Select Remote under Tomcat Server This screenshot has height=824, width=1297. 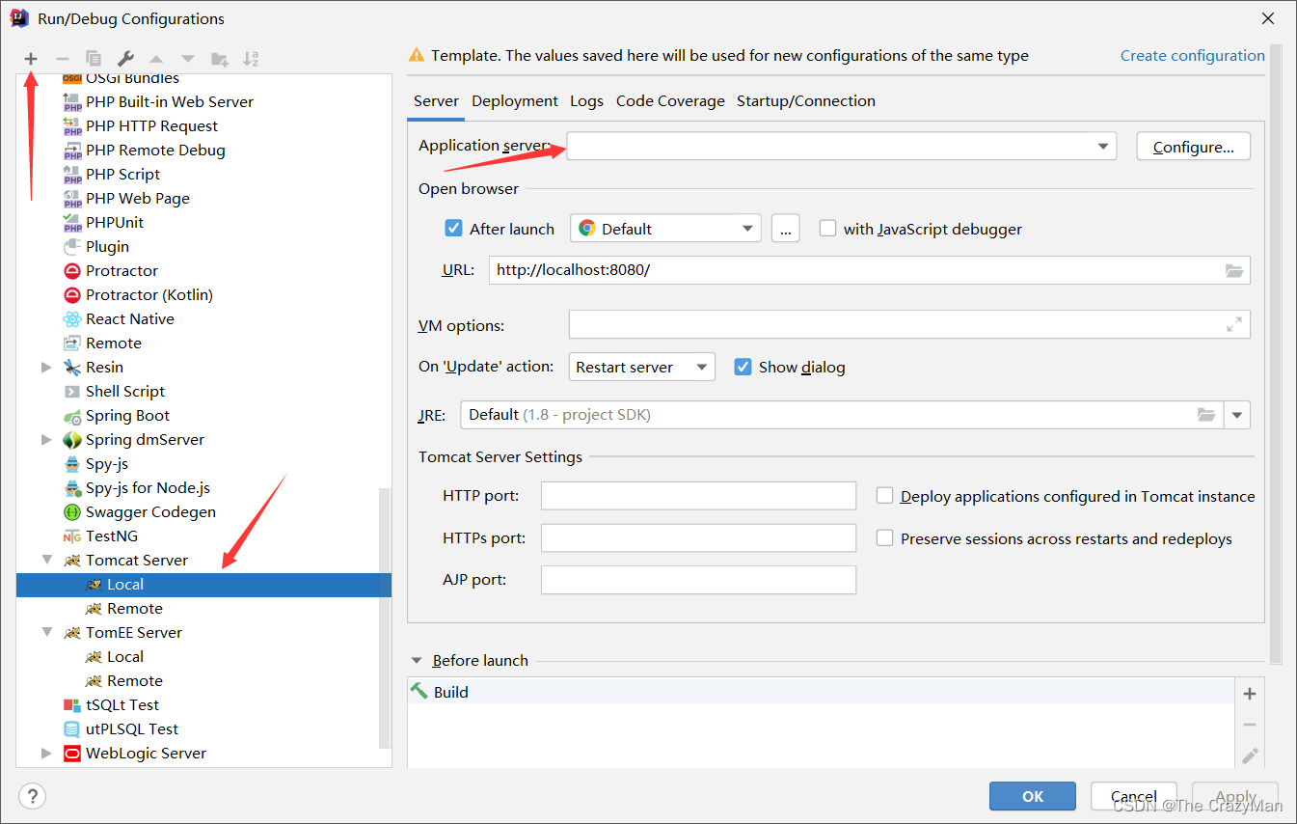tap(134, 609)
